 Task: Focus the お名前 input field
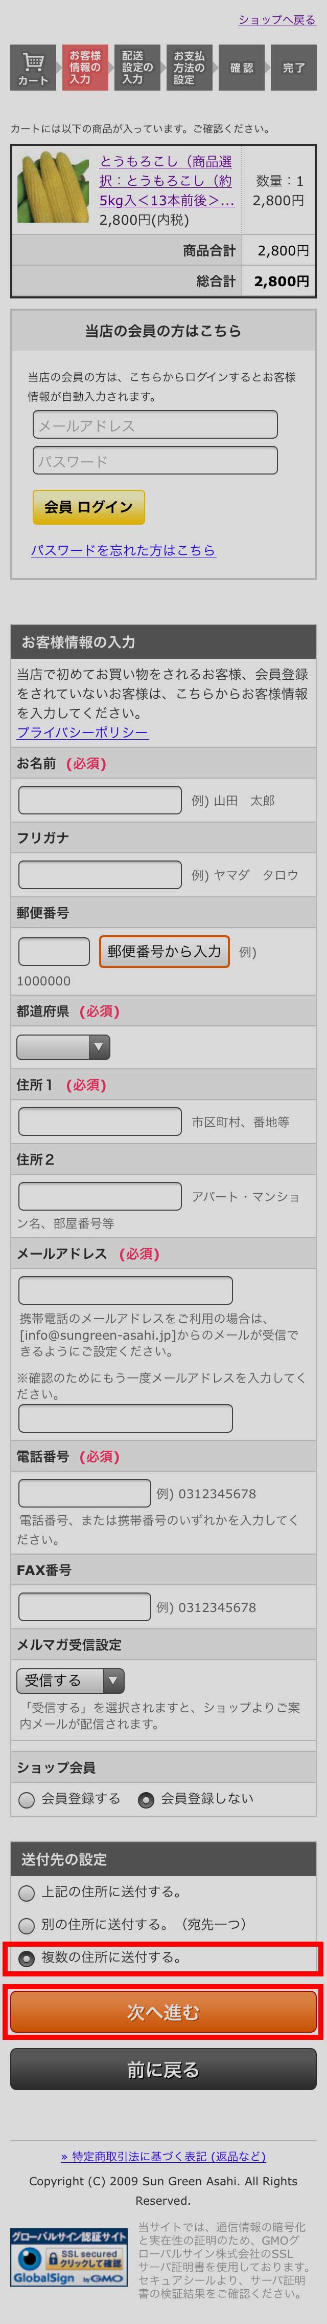[100, 800]
